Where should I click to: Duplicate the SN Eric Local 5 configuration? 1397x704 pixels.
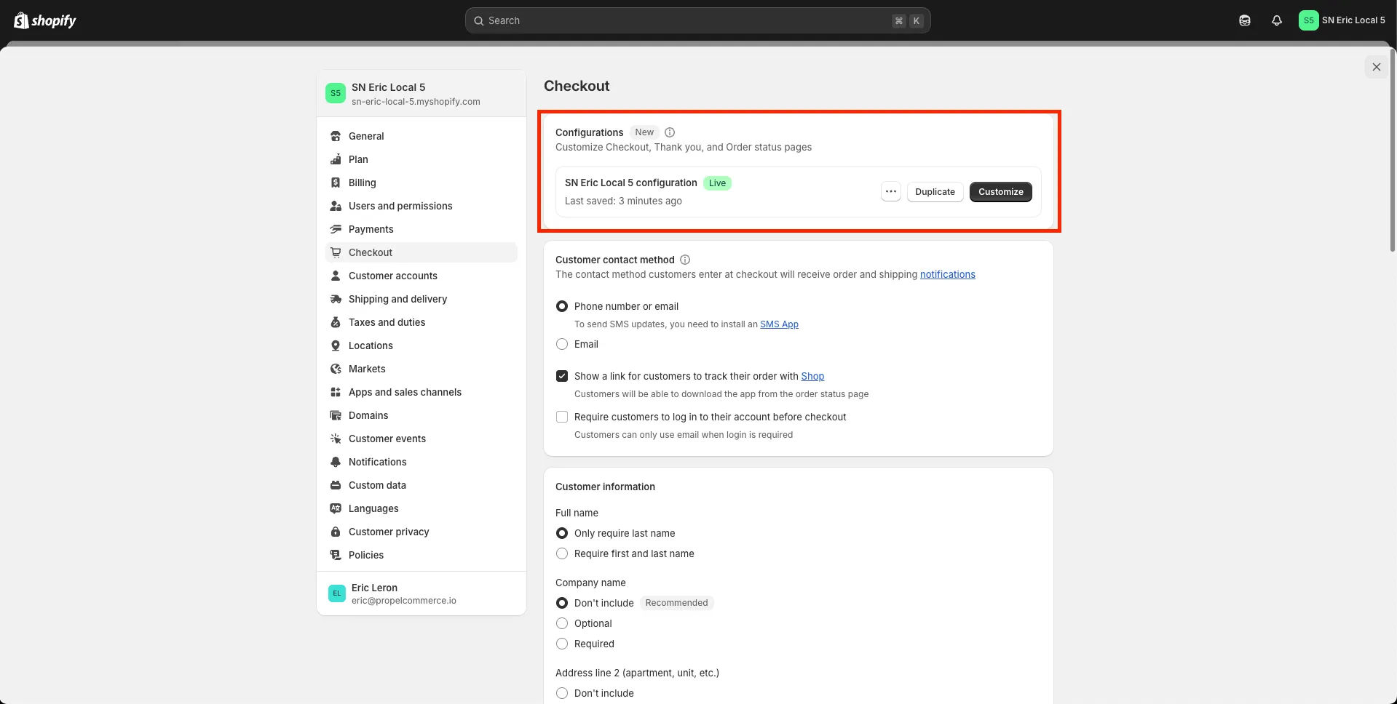point(935,192)
